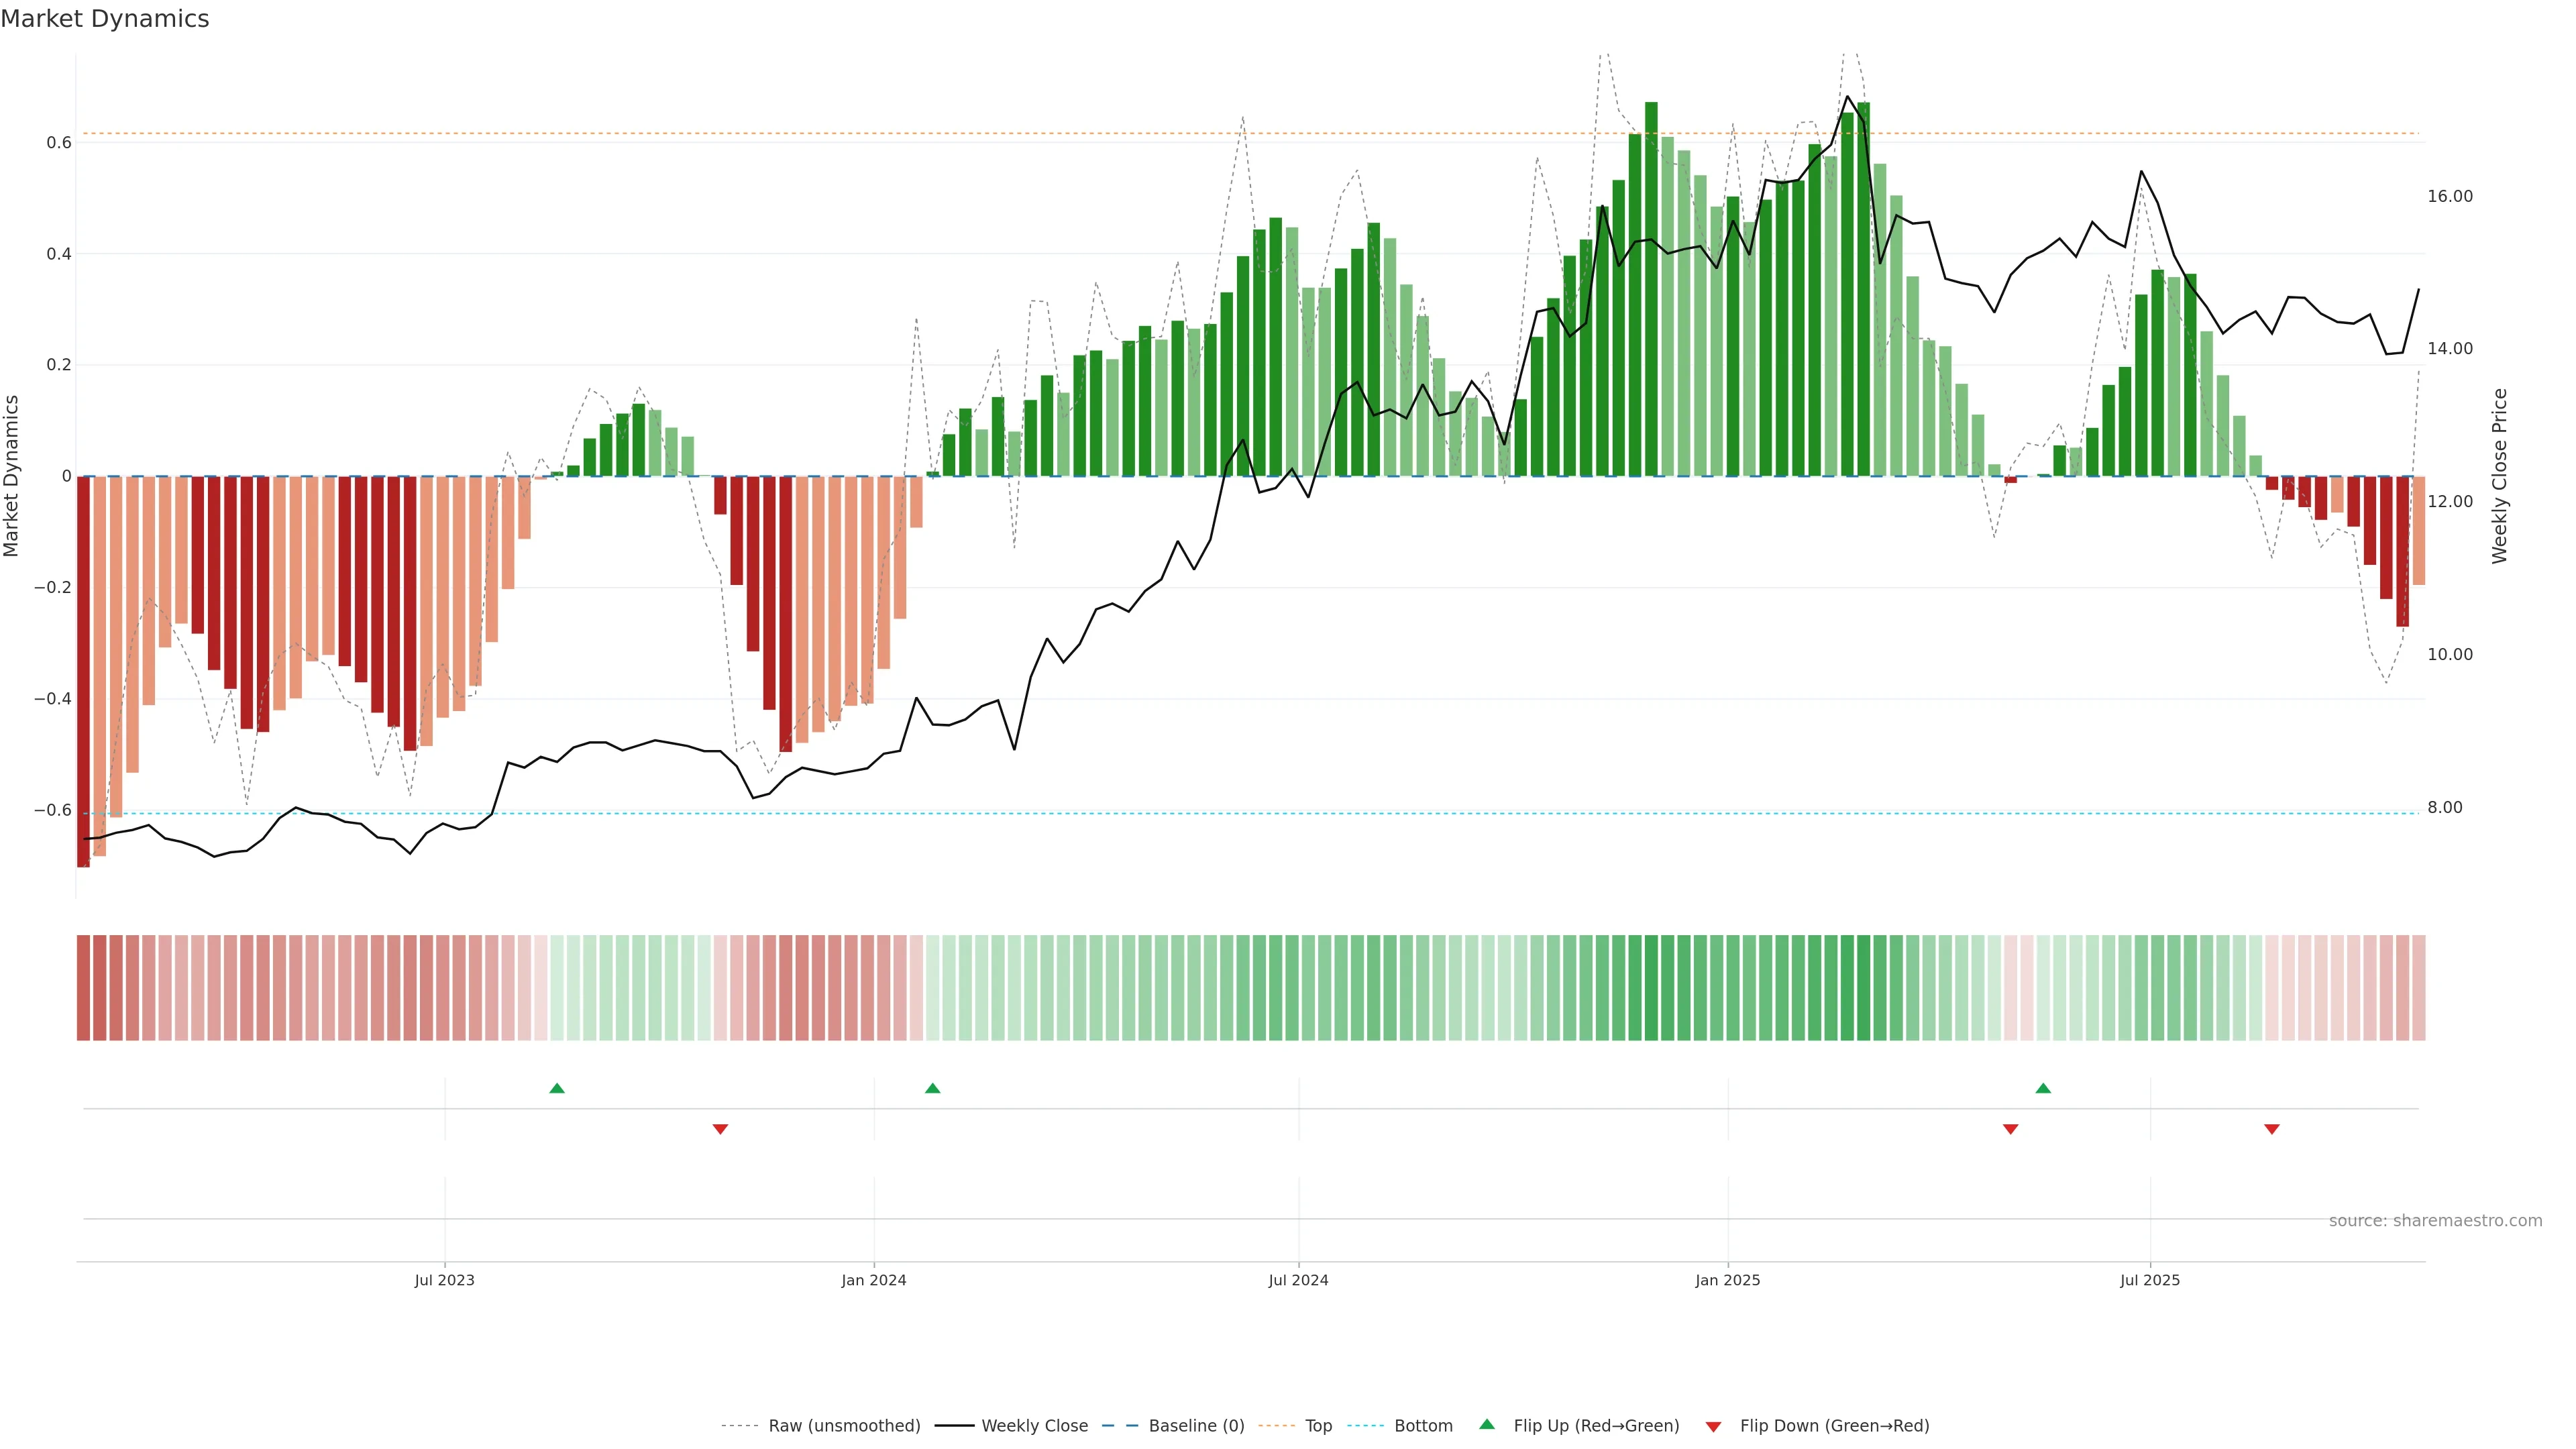Click the red flip-down marker before Jan 2024
The width and height of the screenshot is (2576, 1449).
click(720, 1129)
